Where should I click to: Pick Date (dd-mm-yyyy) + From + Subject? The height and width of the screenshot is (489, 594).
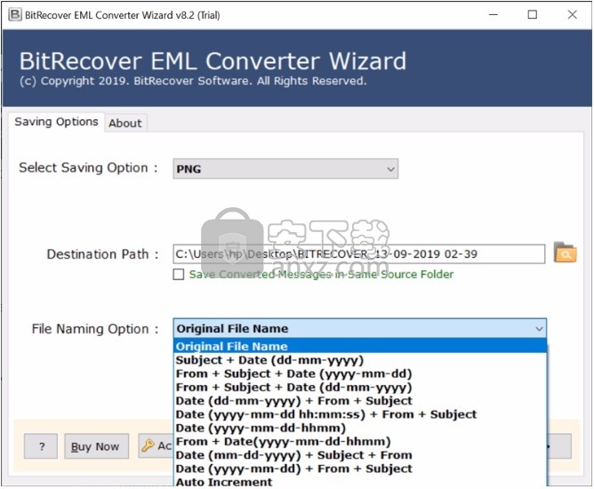click(x=359, y=401)
